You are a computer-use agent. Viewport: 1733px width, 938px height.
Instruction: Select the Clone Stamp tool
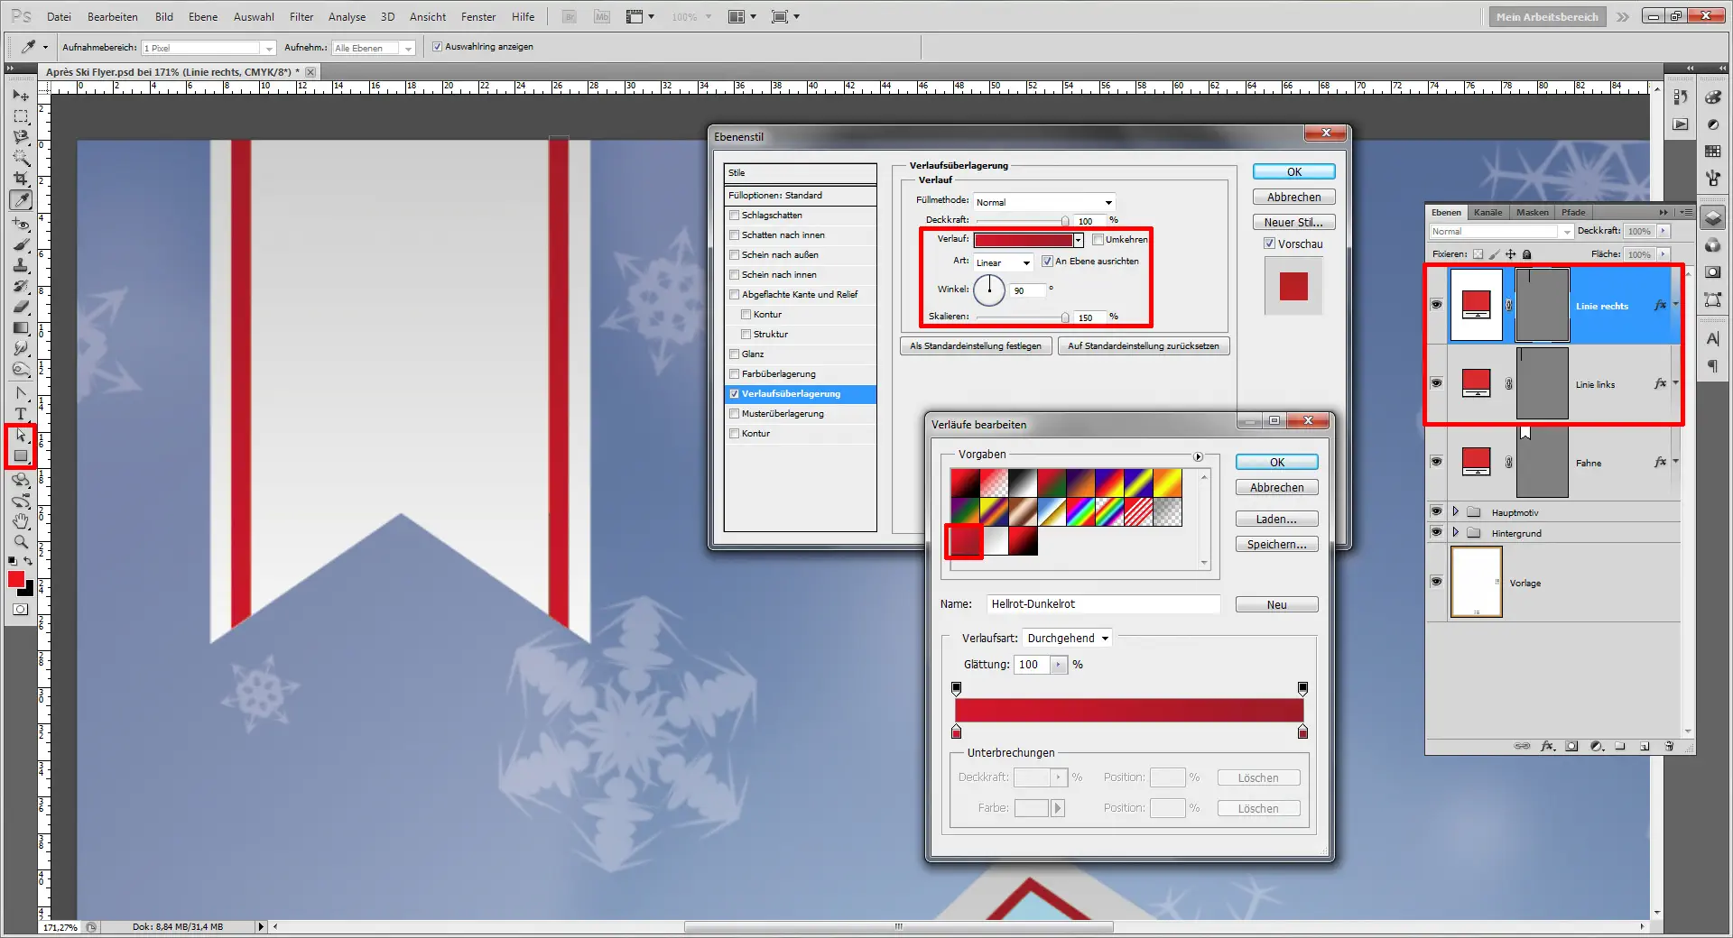coord(21,265)
